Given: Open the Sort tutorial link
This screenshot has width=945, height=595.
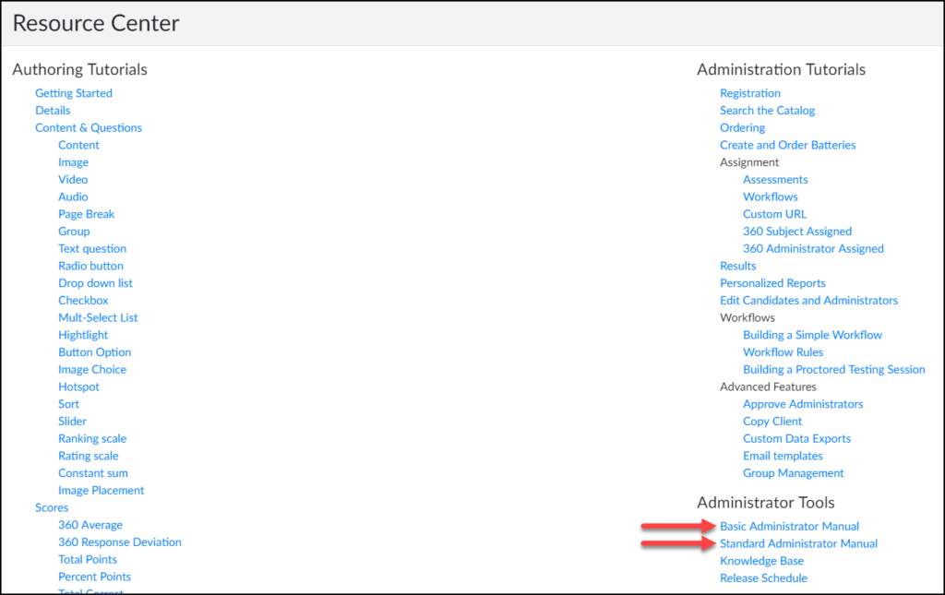Looking at the screenshot, I should (68, 404).
